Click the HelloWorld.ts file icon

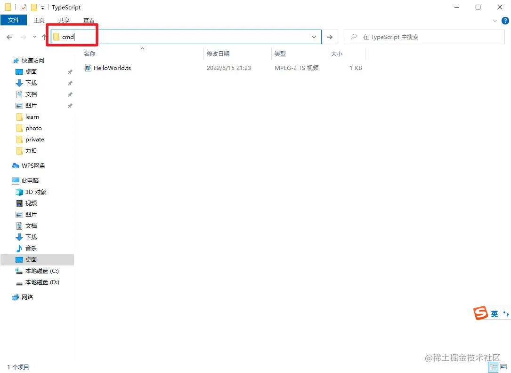[88, 68]
